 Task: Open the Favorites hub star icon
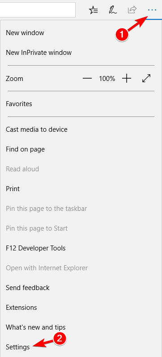(93, 10)
